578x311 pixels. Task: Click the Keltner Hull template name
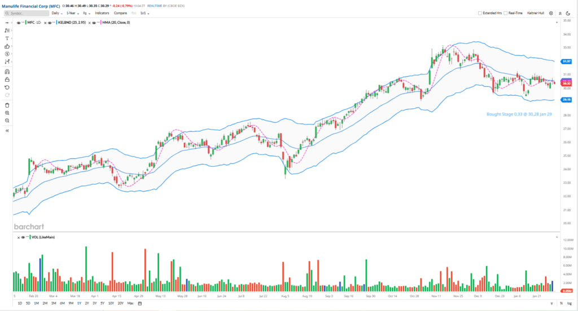pyautogui.click(x=535, y=12)
